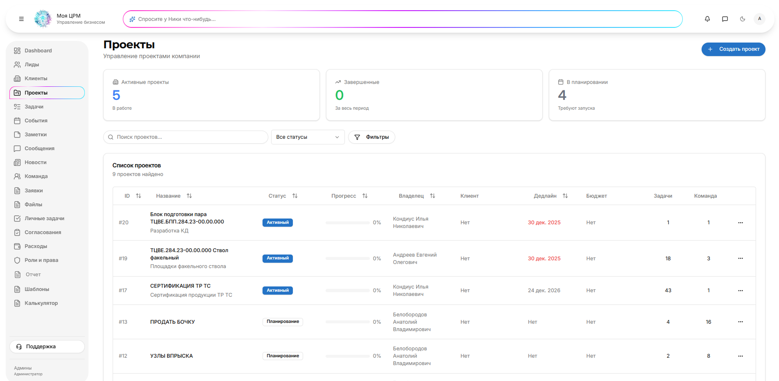The width and height of the screenshot is (779, 381).
Task: Open the Фильтры panel
Action: [371, 137]
